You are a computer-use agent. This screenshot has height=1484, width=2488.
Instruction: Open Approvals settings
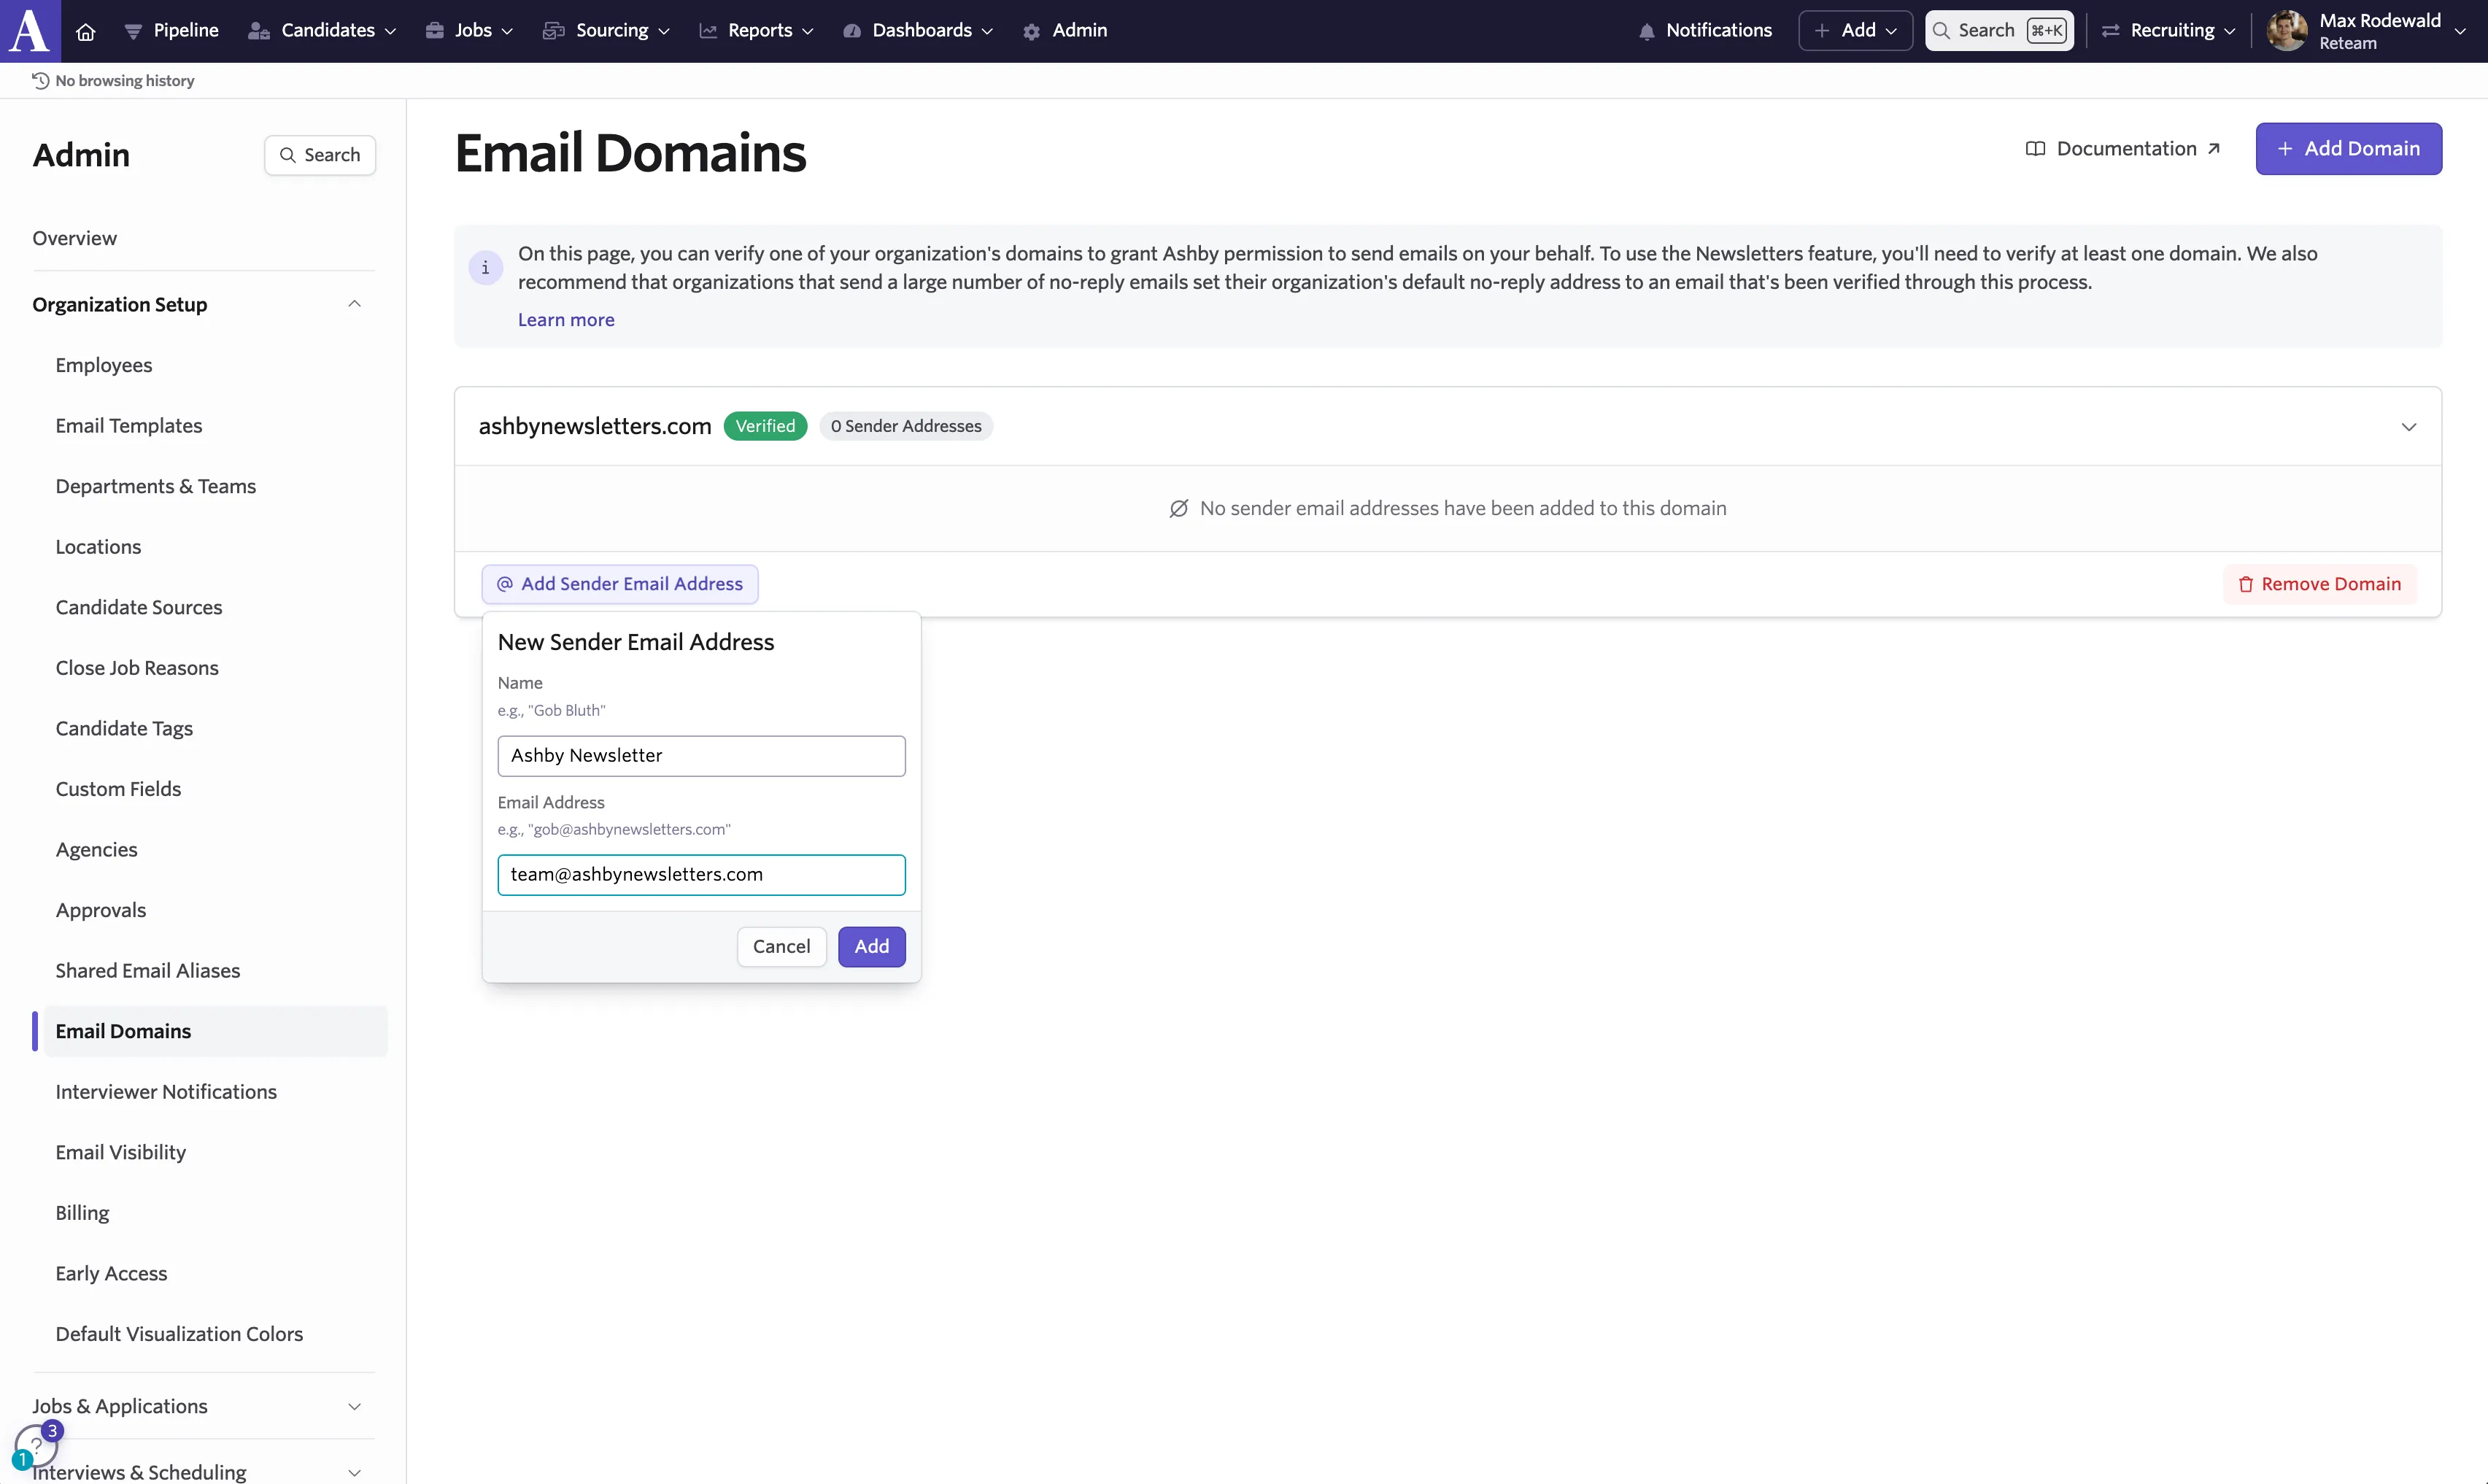(x=101, y=910)
